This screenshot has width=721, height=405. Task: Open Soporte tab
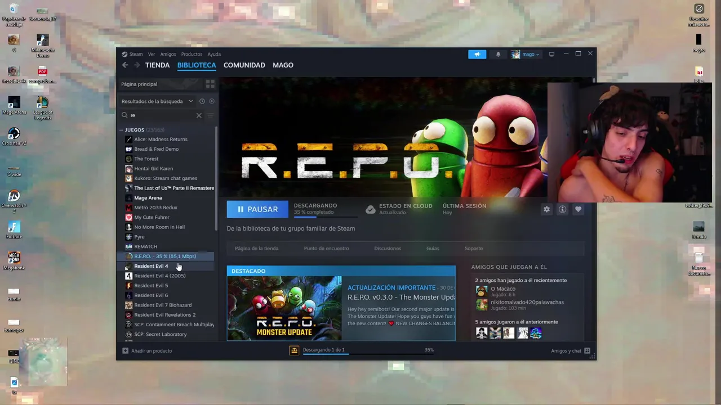[474, 248]
